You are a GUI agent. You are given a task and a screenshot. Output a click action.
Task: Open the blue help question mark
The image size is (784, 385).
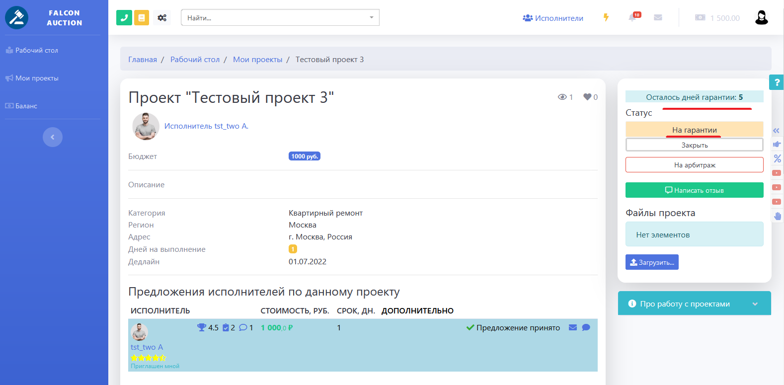(777, 82)
